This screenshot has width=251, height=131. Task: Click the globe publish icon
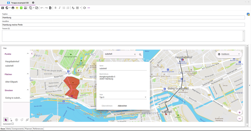(7, 8)
